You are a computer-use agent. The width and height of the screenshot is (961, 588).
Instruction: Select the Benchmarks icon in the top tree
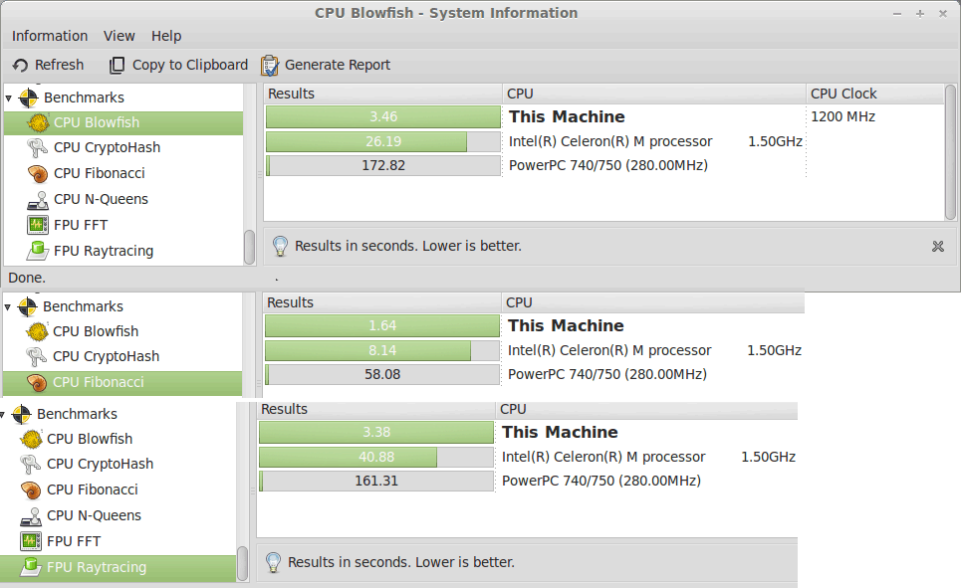point(28,98)
